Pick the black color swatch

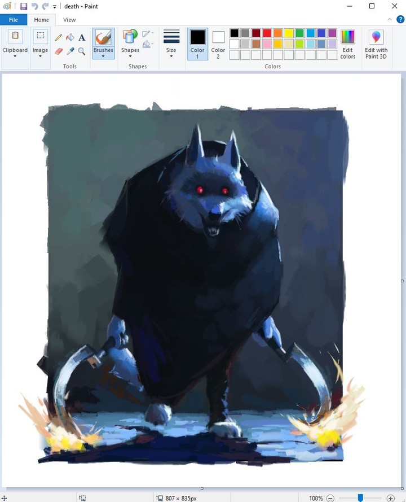point(235,33)
